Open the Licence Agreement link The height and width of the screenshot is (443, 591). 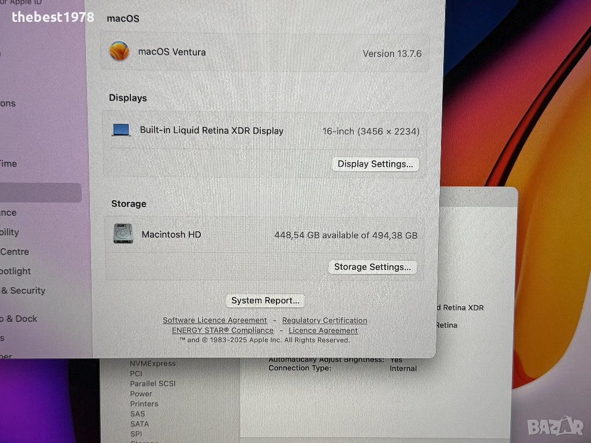tap(323, 331)
